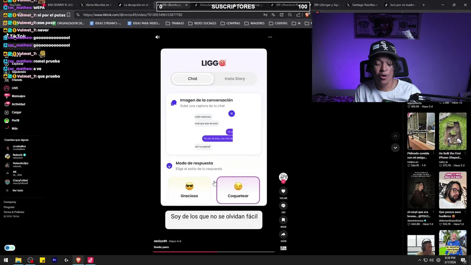Open Perfil in the TikTok sidebar
This screenshot has height=265, width=471.
(12, 120)
